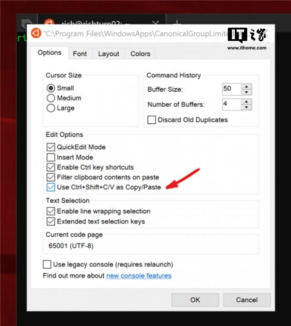Click the 65001 (UTF-8) code page text
The height and width of the screenshot is (326, 291).
[71, 246]
